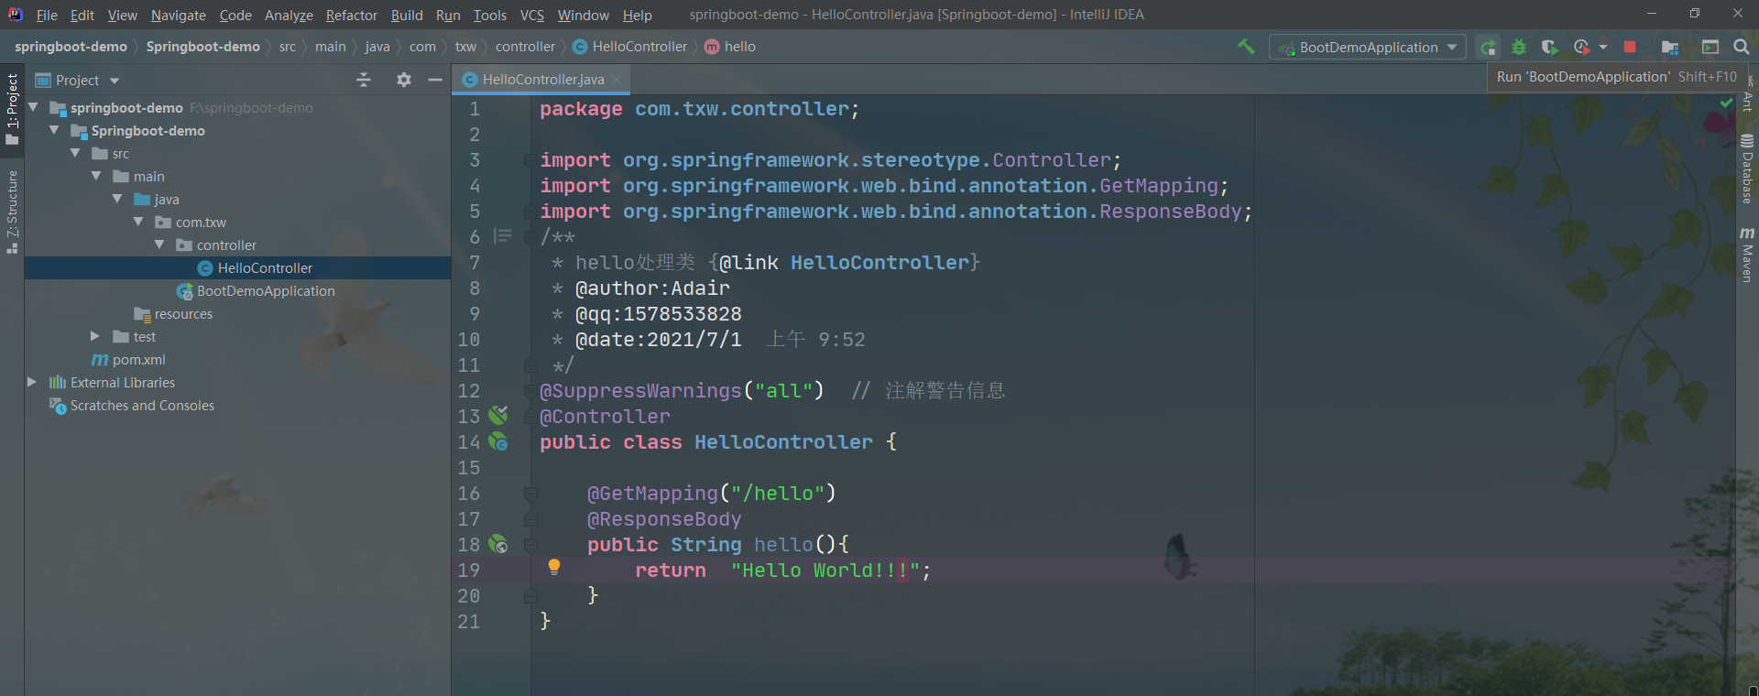Image resolution: width=1759 pixels, height=696 pixels.
Task: Click the Run Anything toolbar icon
Action: [x=1710, y=47]
